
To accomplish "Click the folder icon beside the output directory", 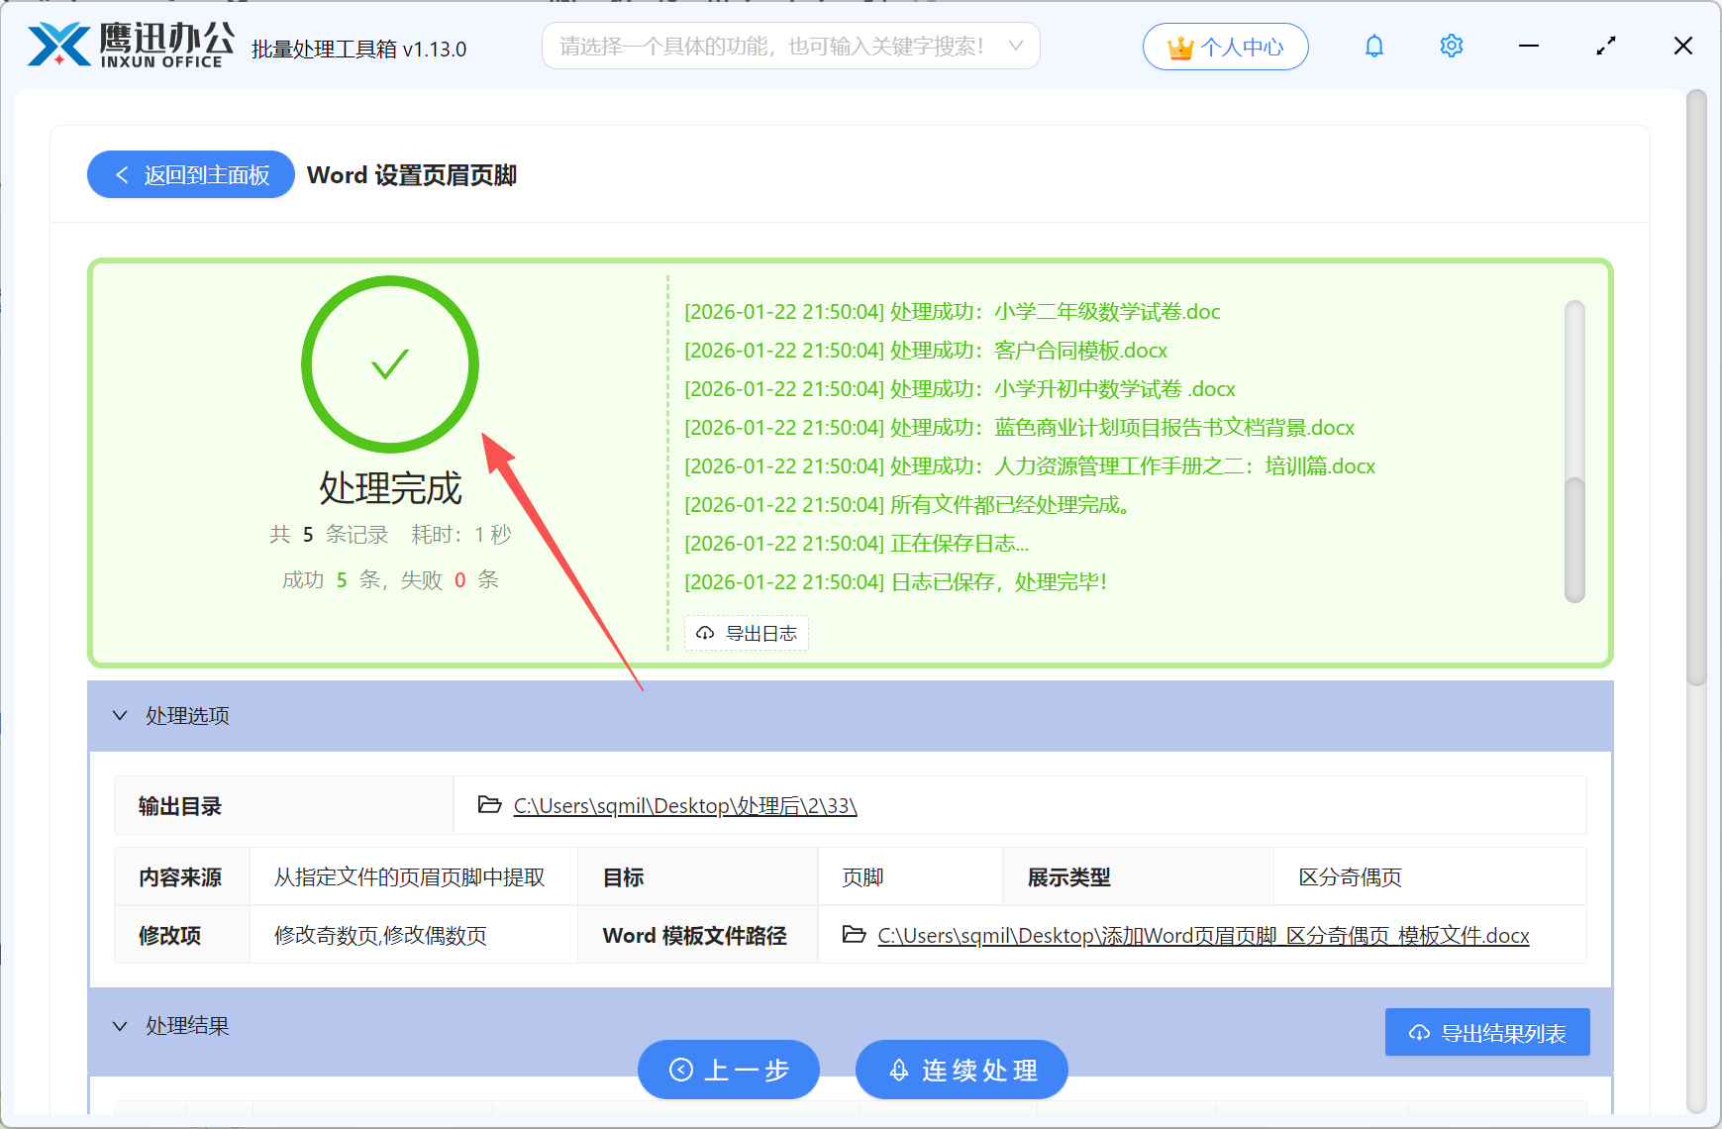I will (489, 805).
